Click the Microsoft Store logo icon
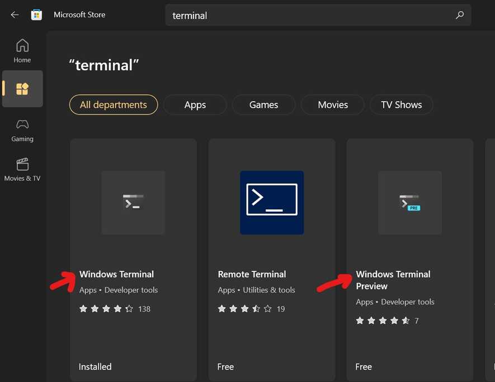 click(36, 15)
